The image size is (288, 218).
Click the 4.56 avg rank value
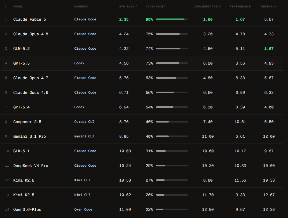pyautogui.click(x=124, y=63)
